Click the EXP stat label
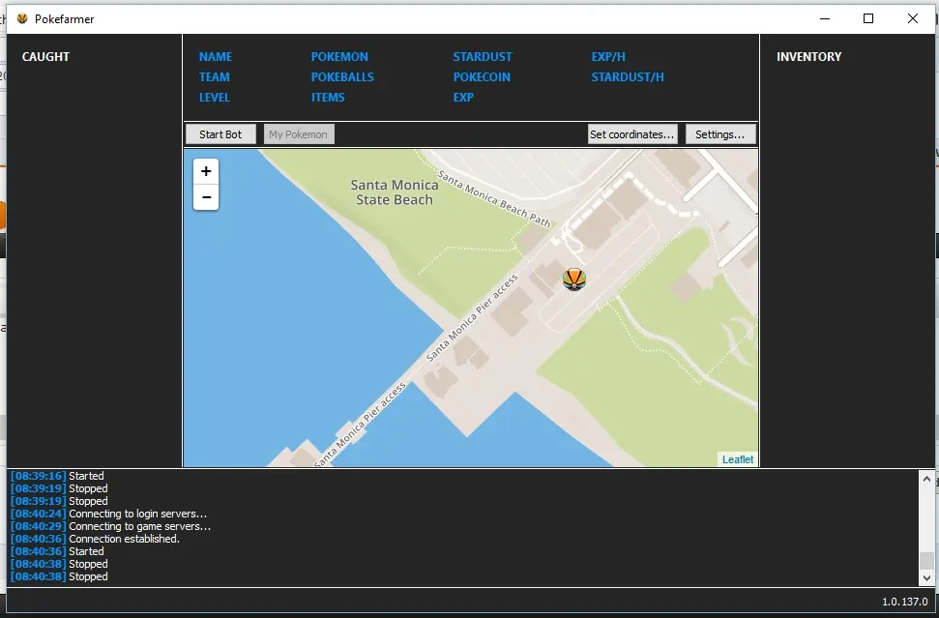The width and height of the screenshot is (939, 618). tap(463, 97)
